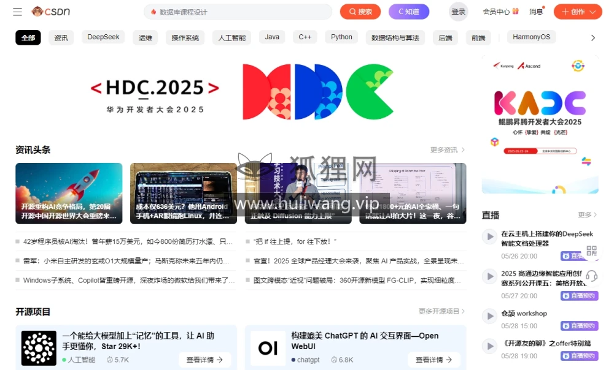This screenshot has width=614, height=370.
Task: Open the Diffusion speaker news card
Action: (298, 194)
